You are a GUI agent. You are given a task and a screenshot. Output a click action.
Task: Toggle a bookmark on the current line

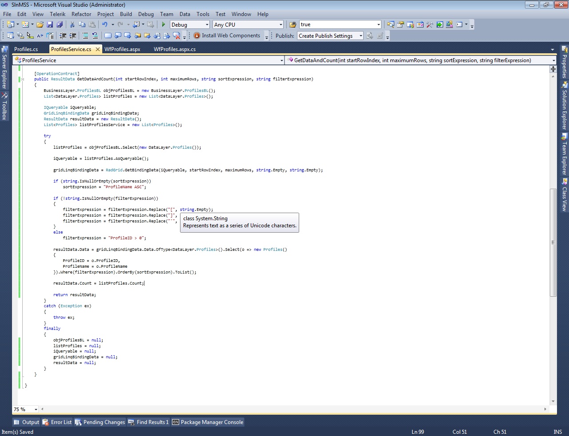(x=108, y=36)
